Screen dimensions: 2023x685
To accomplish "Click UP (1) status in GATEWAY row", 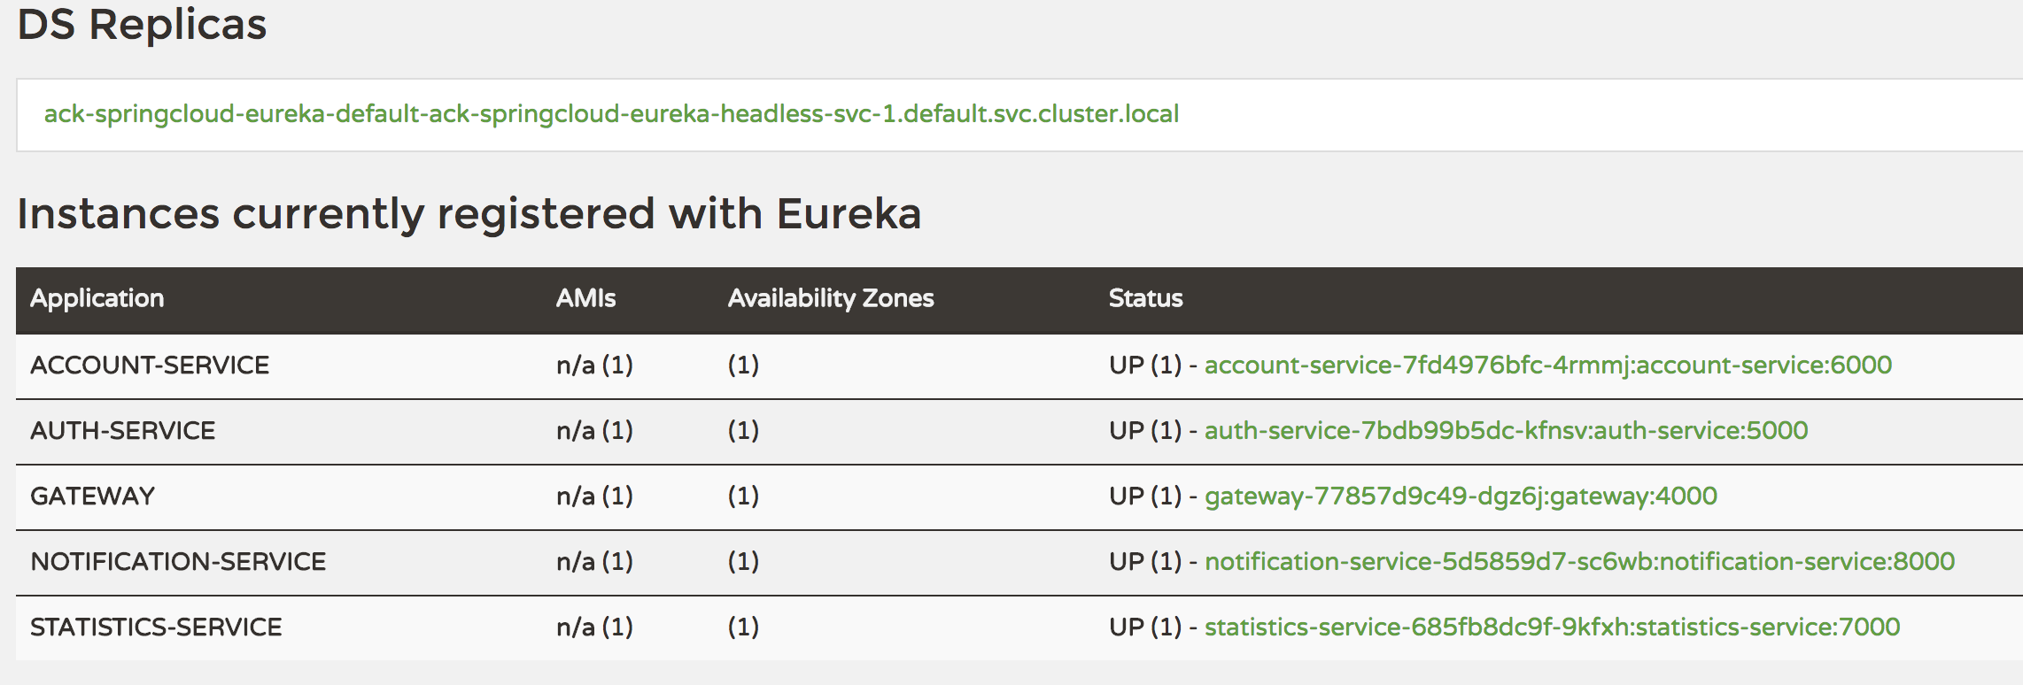I will 1145,496.
